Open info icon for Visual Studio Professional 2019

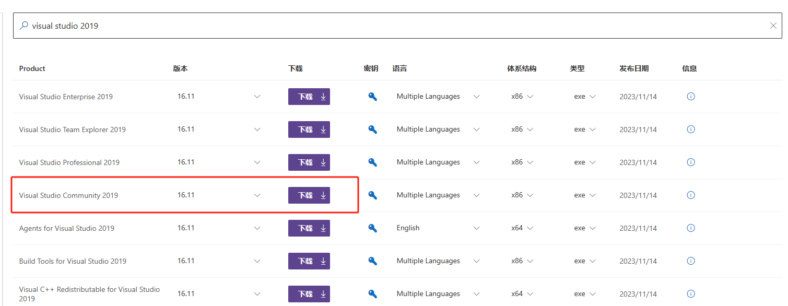point(691,162)
